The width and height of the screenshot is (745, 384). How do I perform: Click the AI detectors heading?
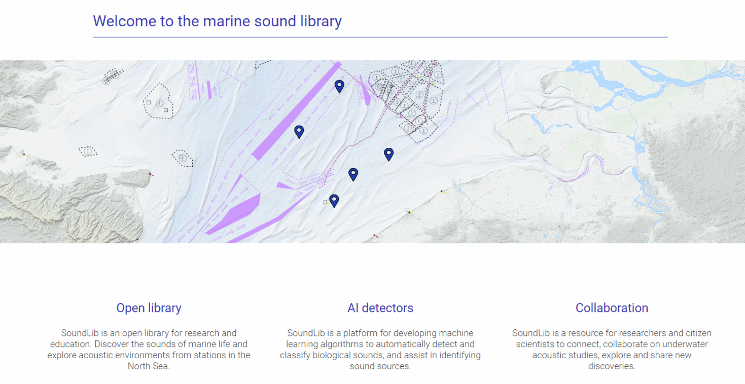380,308
